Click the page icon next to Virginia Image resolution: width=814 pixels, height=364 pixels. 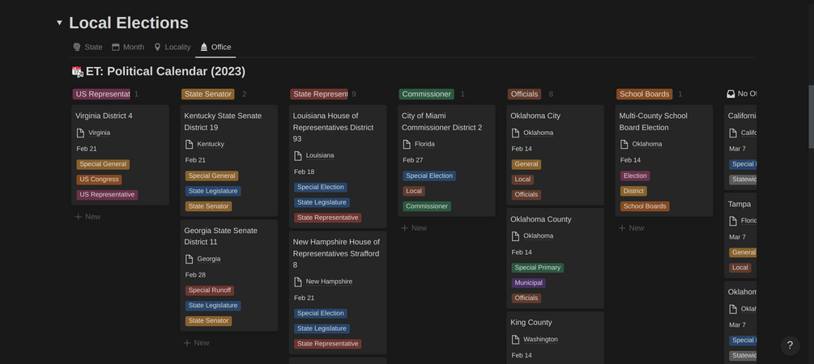tap(80, 133)
